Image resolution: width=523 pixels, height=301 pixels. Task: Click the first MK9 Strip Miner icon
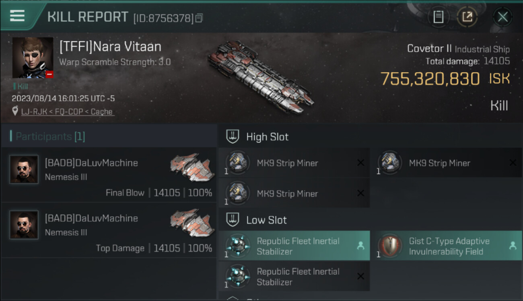tap(237, 163)
